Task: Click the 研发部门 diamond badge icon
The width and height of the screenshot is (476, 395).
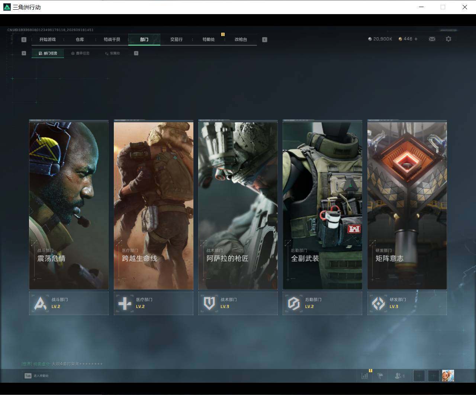Action: pyautogui.click(x=379, y=303)
